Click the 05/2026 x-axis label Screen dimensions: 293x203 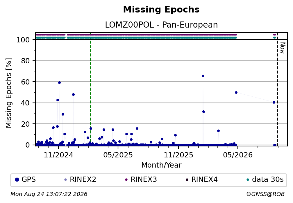[x=238, y=155]
